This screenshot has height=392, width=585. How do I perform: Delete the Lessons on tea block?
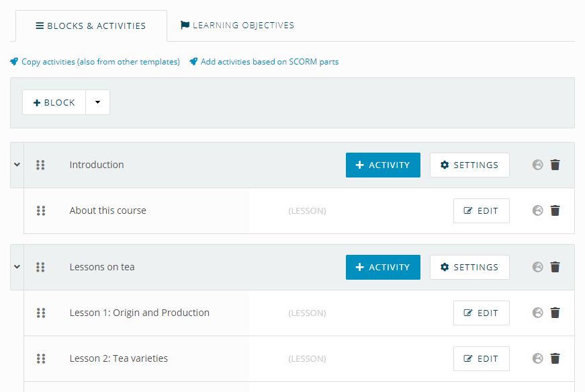(555, 267)
